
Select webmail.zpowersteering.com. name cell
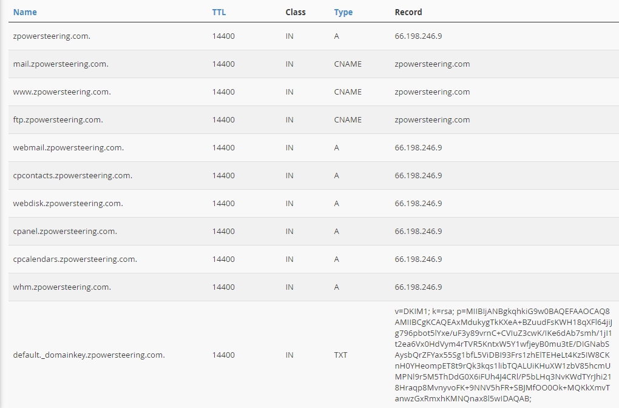69,148
